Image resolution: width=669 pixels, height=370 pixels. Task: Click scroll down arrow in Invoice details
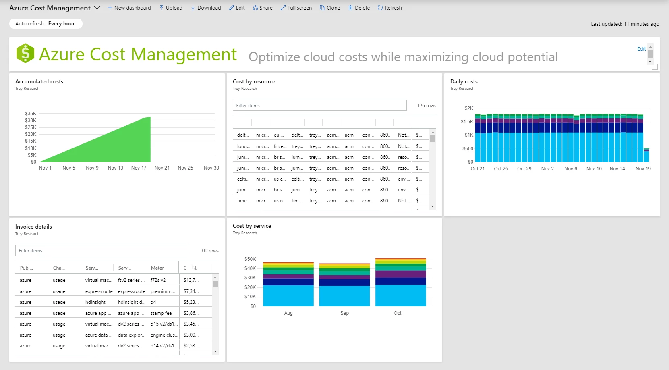[x=215, y=351]
